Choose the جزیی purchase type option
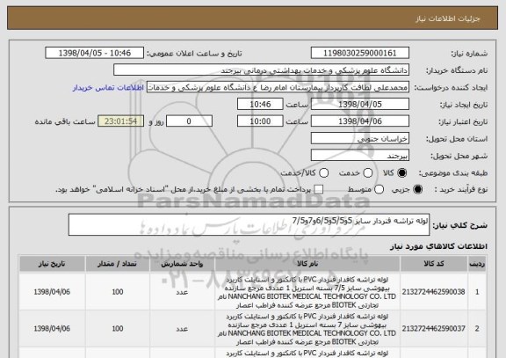 417,189
